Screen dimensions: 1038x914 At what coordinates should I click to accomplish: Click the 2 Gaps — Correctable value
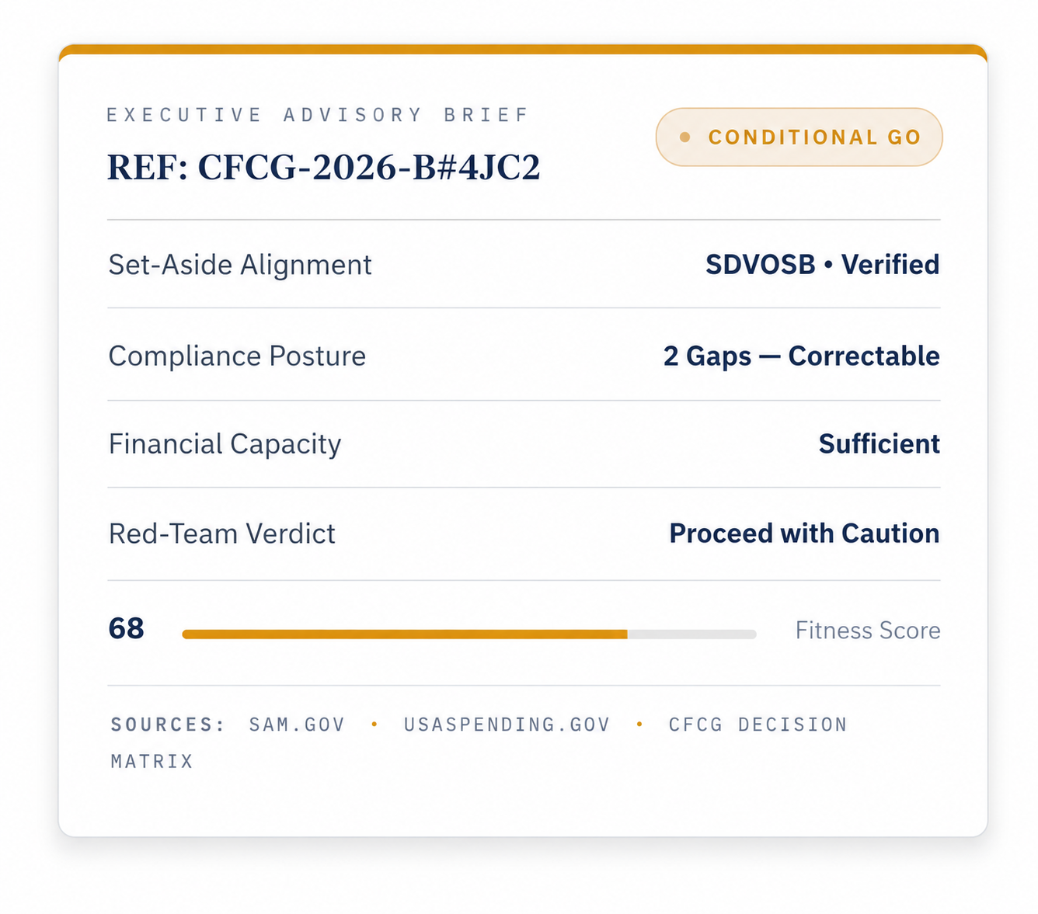801,356
